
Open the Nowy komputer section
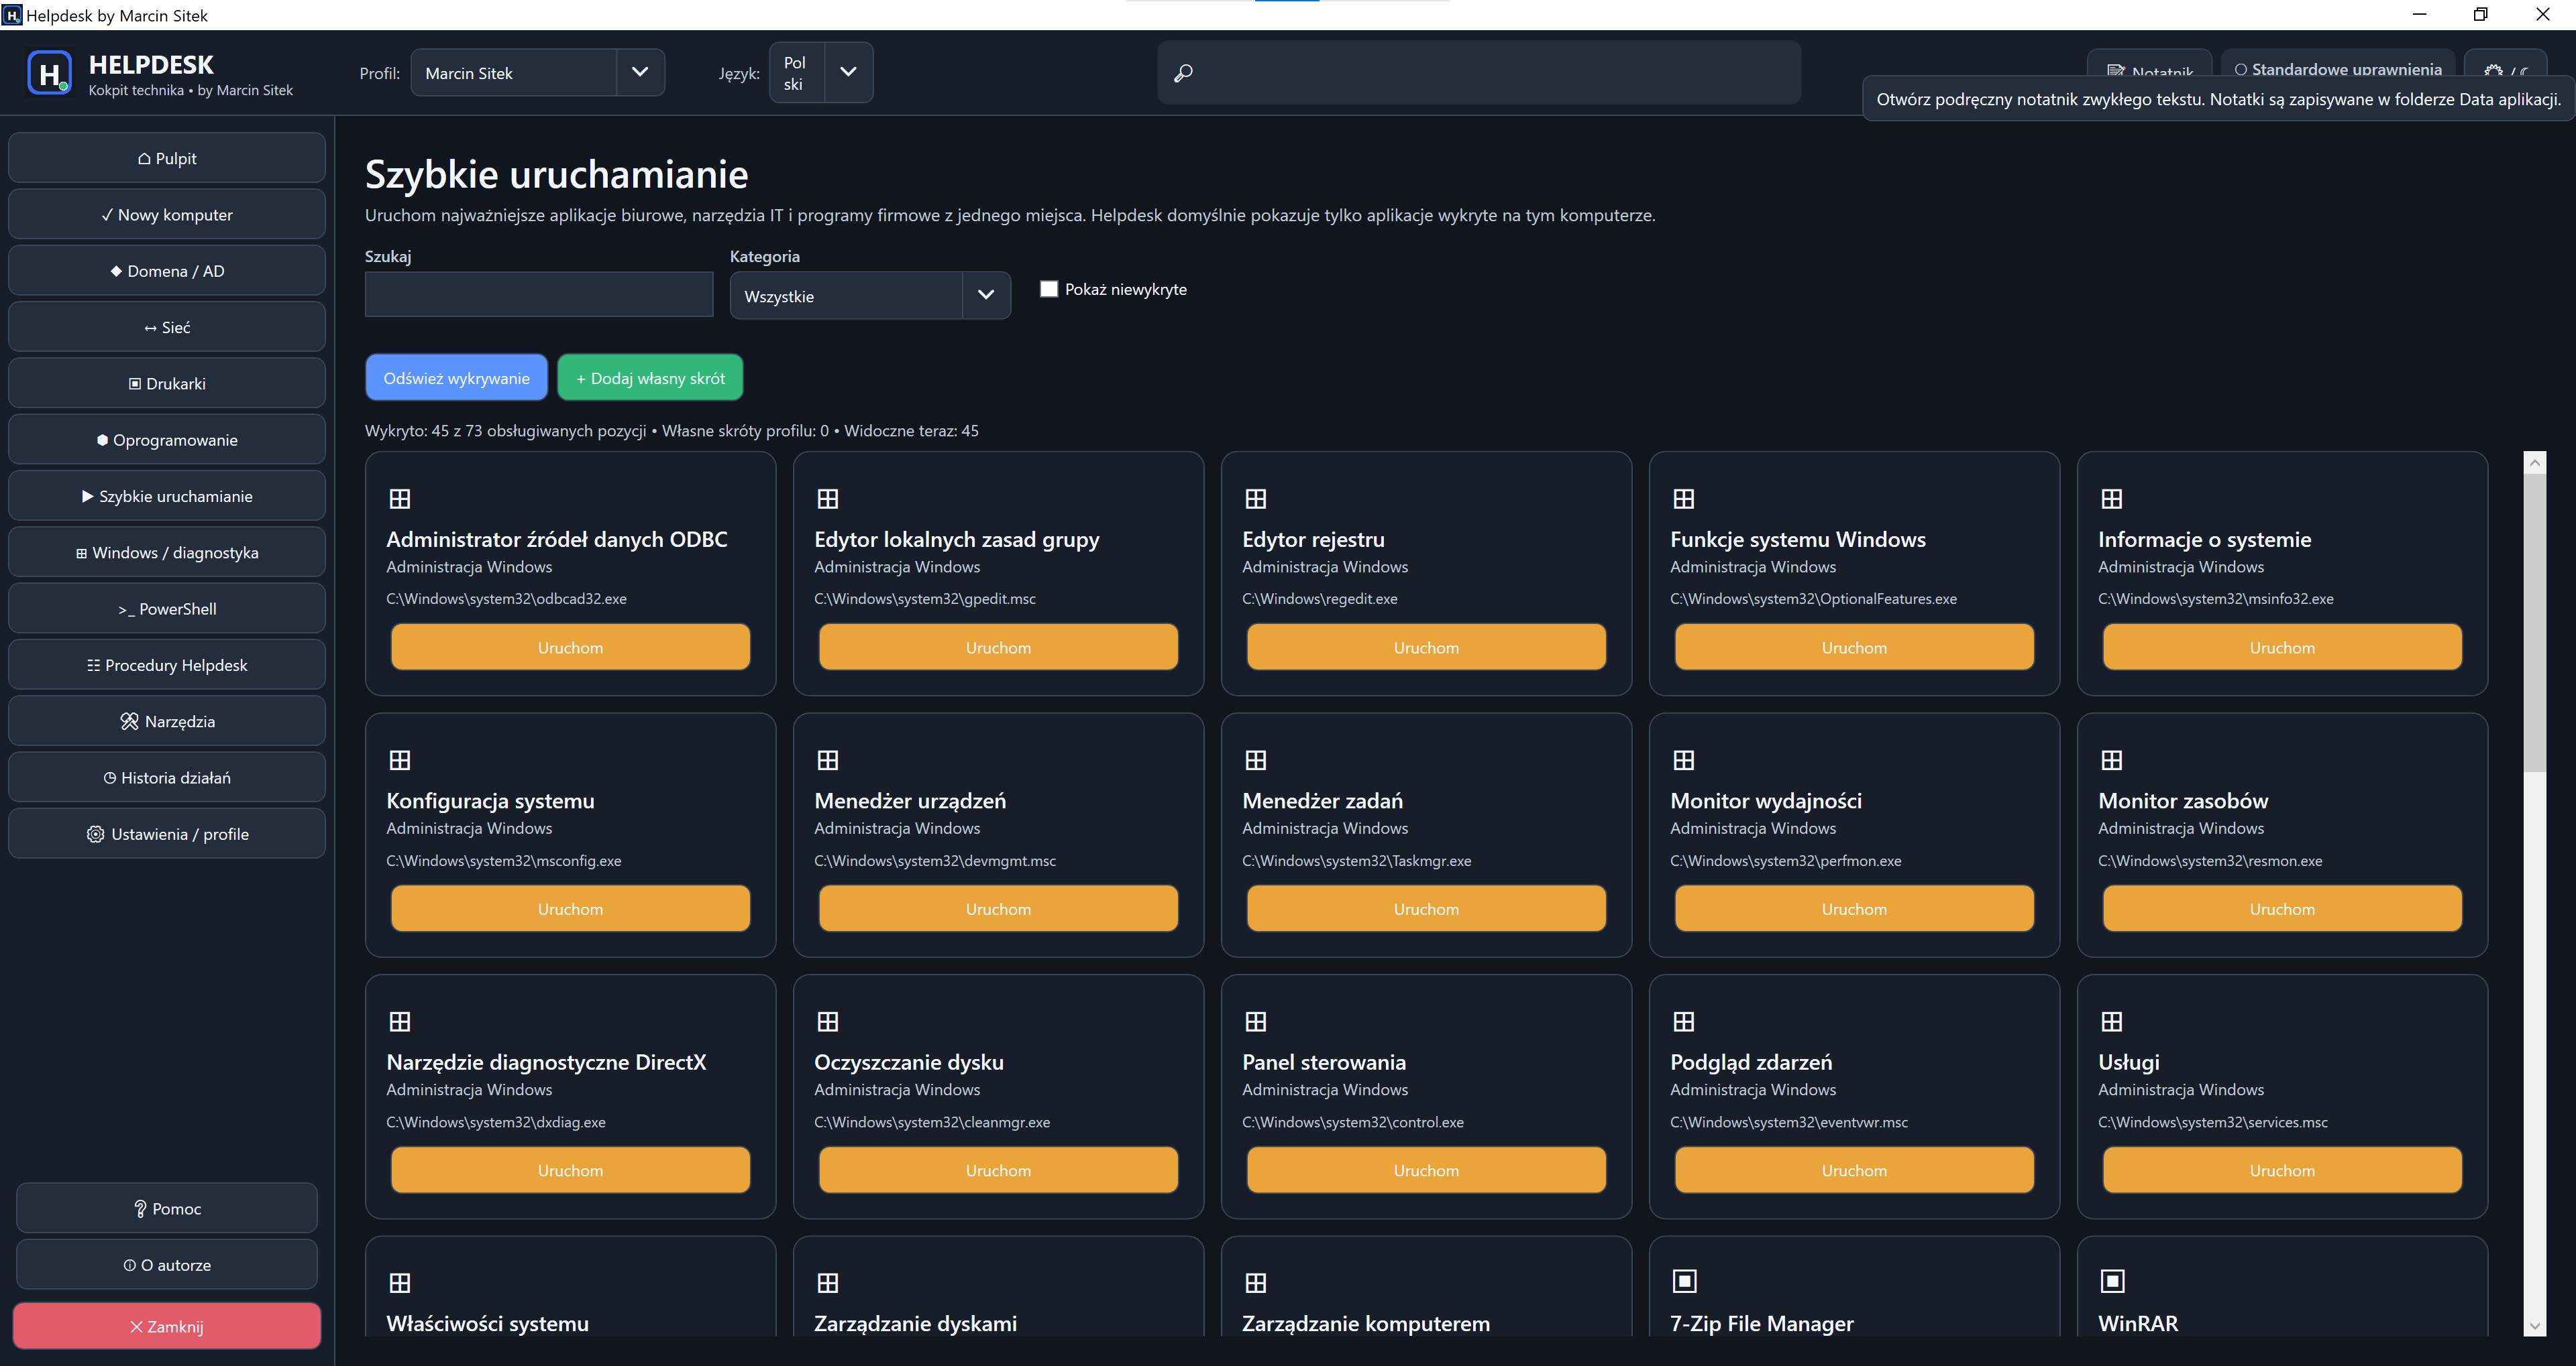[x=167, y=215]
